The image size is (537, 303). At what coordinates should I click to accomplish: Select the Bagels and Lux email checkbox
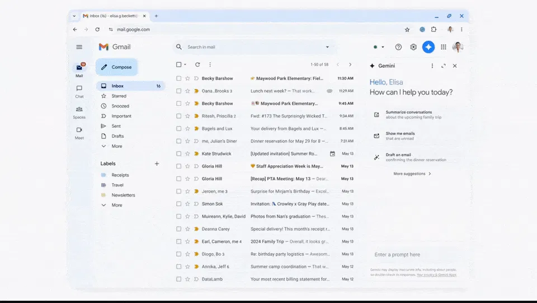179,128
